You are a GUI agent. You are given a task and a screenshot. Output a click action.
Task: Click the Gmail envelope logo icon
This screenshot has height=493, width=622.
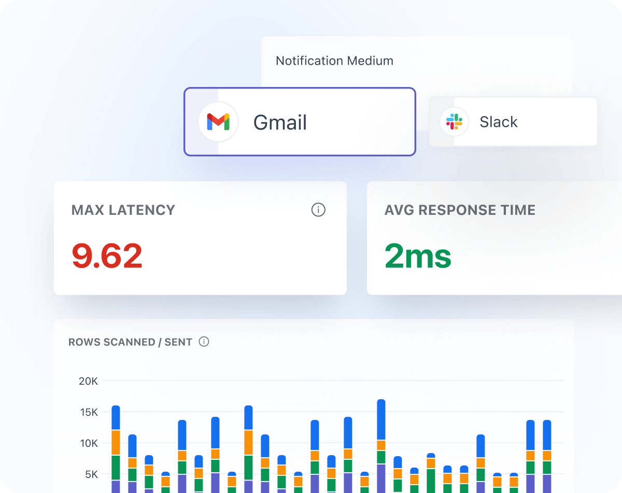coord(218,122)
